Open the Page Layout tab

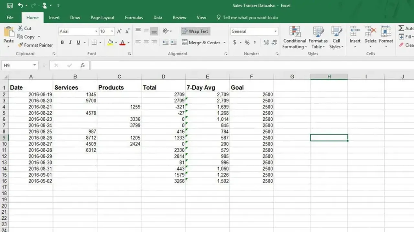pos(103,17)
